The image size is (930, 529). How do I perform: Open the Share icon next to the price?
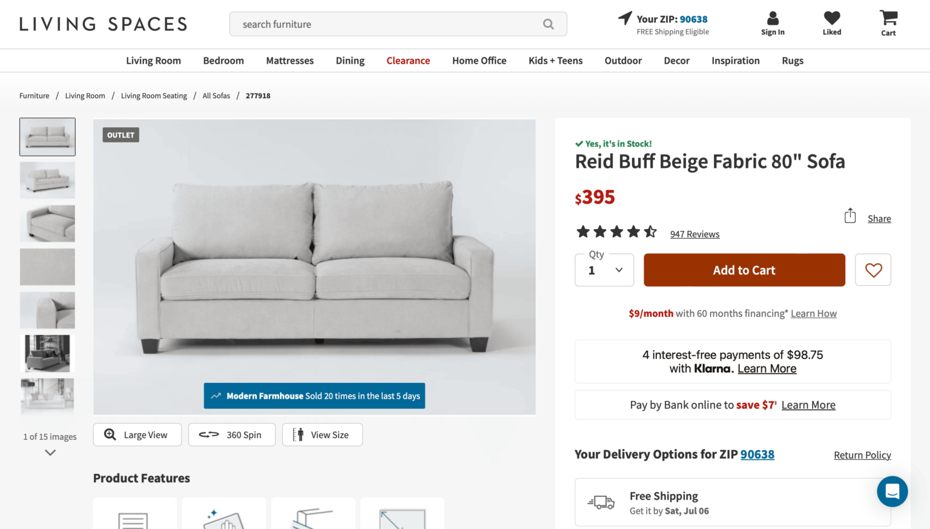[850, 216]
